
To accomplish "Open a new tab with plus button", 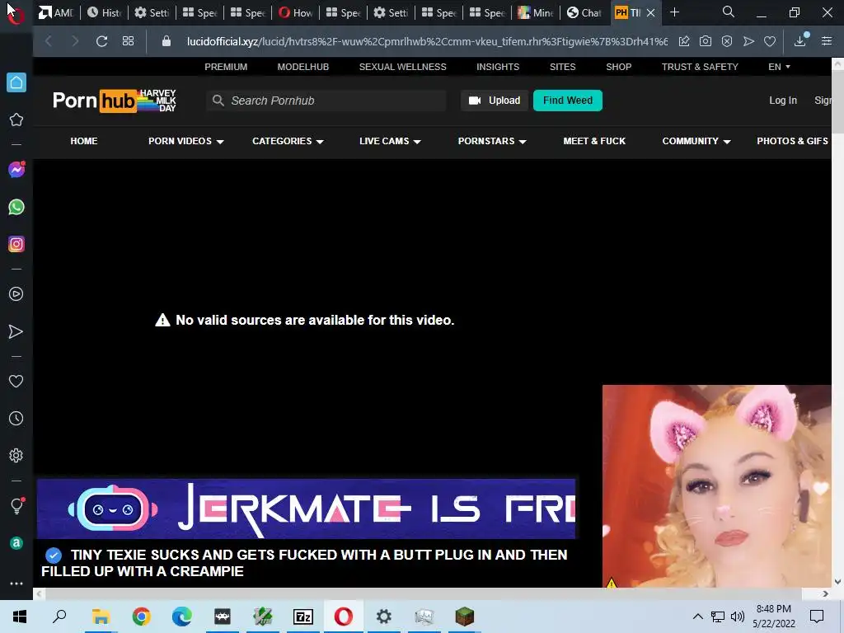I will (x=674, y=12).
